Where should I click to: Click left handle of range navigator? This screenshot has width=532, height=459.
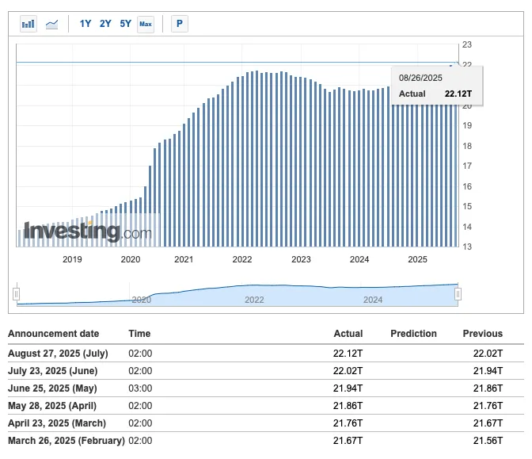[16, 294]
